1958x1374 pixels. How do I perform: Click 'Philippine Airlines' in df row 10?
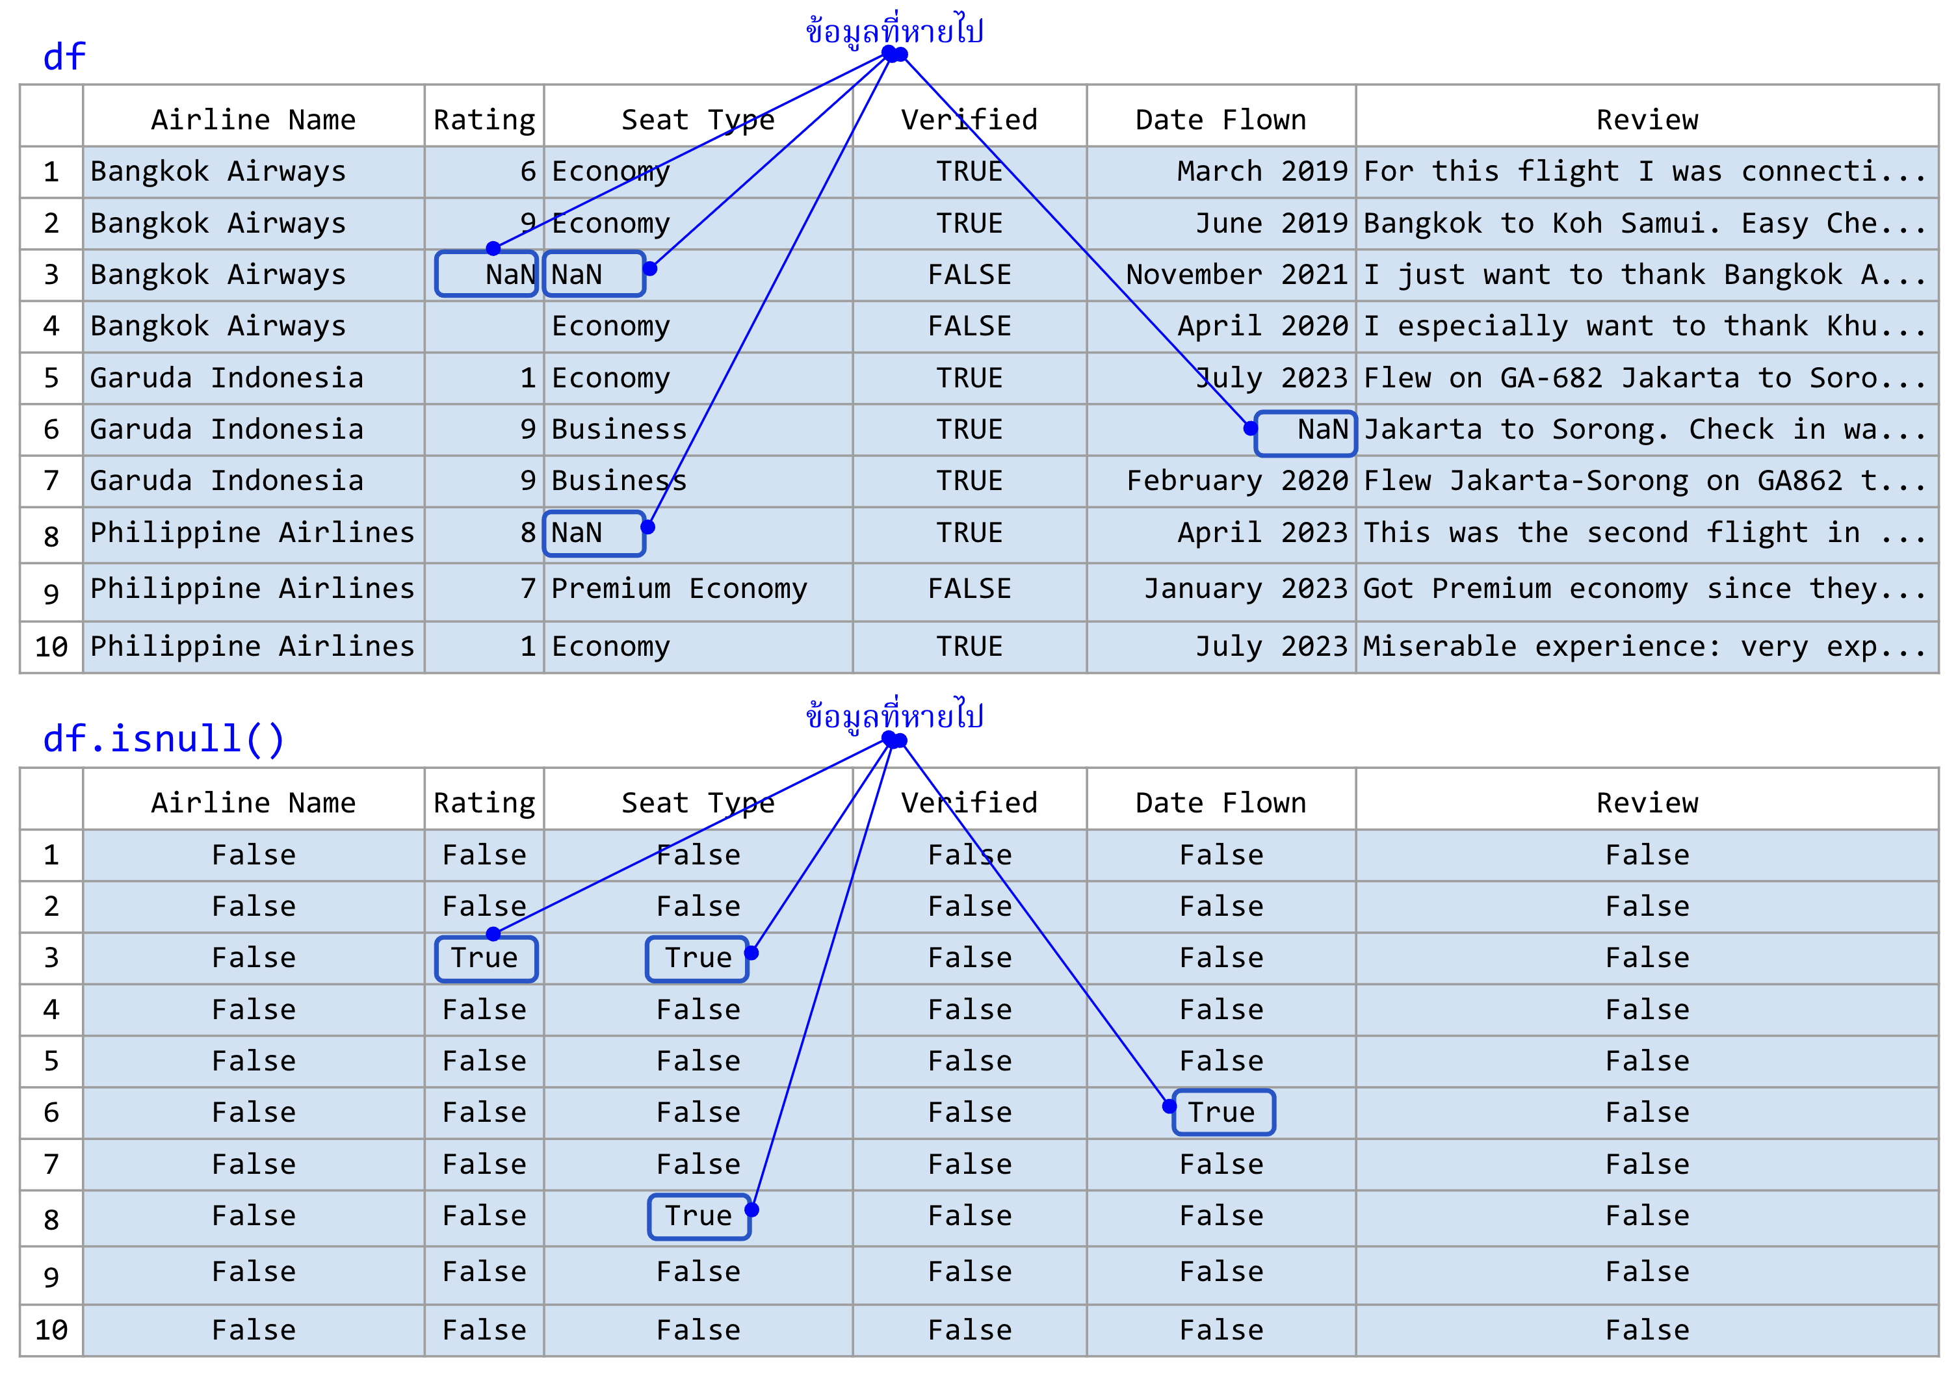252,647
